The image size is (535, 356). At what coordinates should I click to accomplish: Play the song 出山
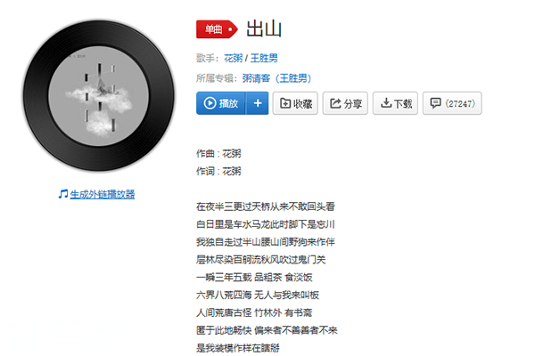point(221,103)
